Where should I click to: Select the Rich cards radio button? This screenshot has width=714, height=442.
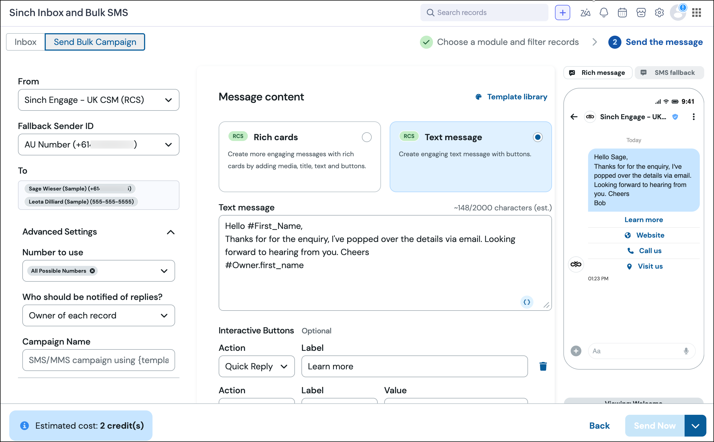coord(367,137)
